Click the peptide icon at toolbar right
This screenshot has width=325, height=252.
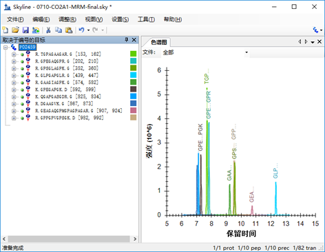click(x=316, y=30)
